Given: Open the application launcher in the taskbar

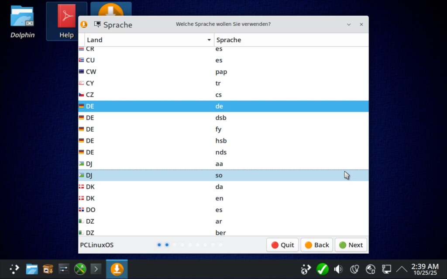Looking at the screenshot, I should pos(14,269).
